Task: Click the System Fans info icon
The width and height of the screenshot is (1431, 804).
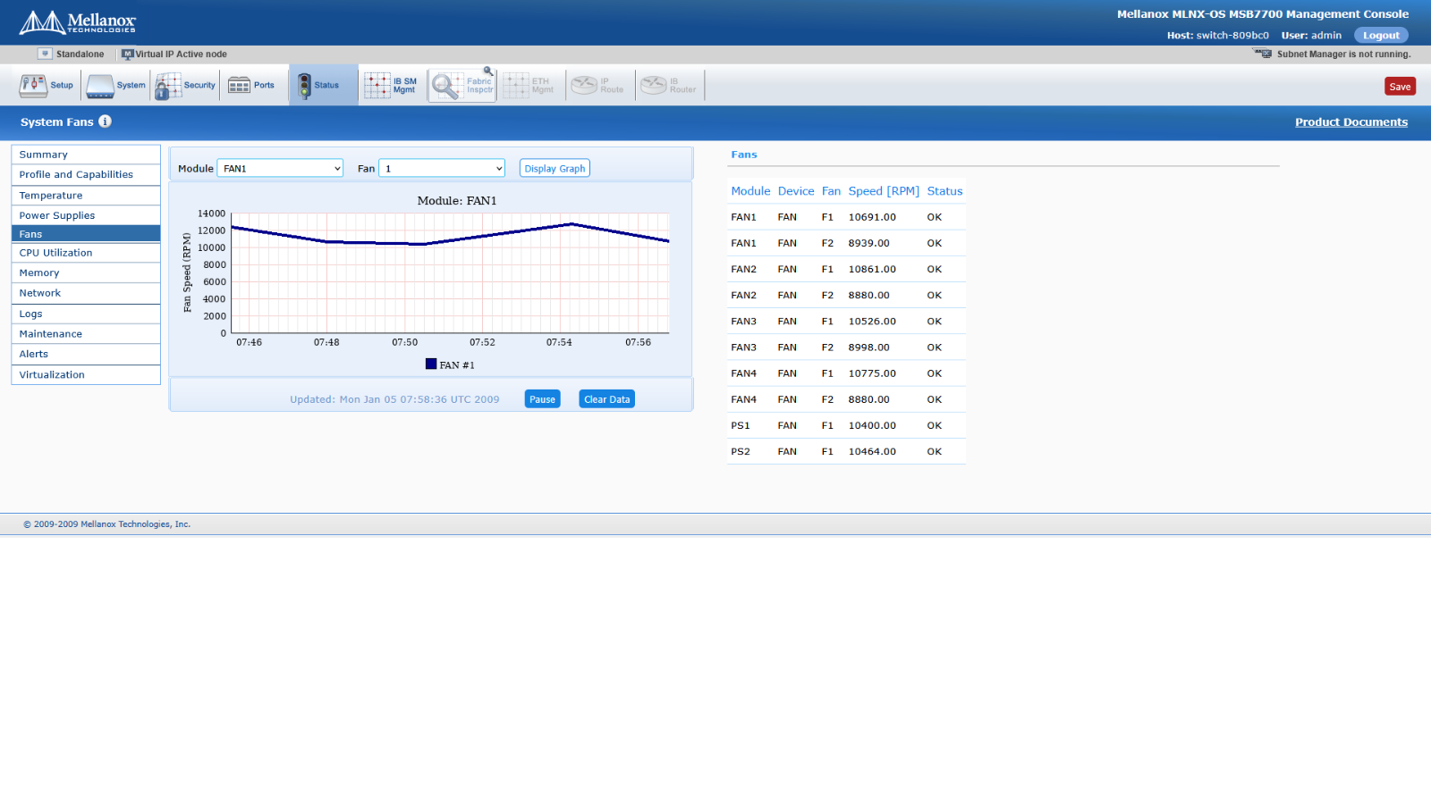Action: [105, 121]
